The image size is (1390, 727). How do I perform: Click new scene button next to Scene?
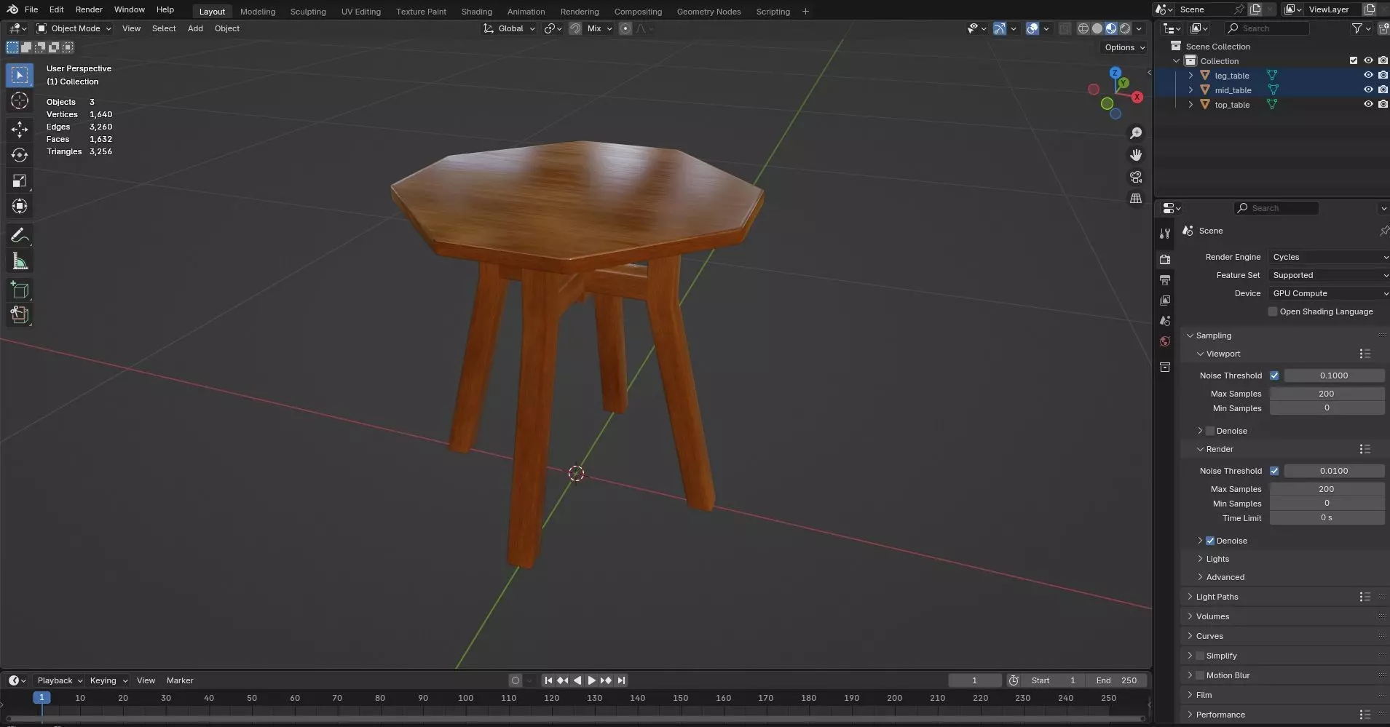tap(1255, 9)
